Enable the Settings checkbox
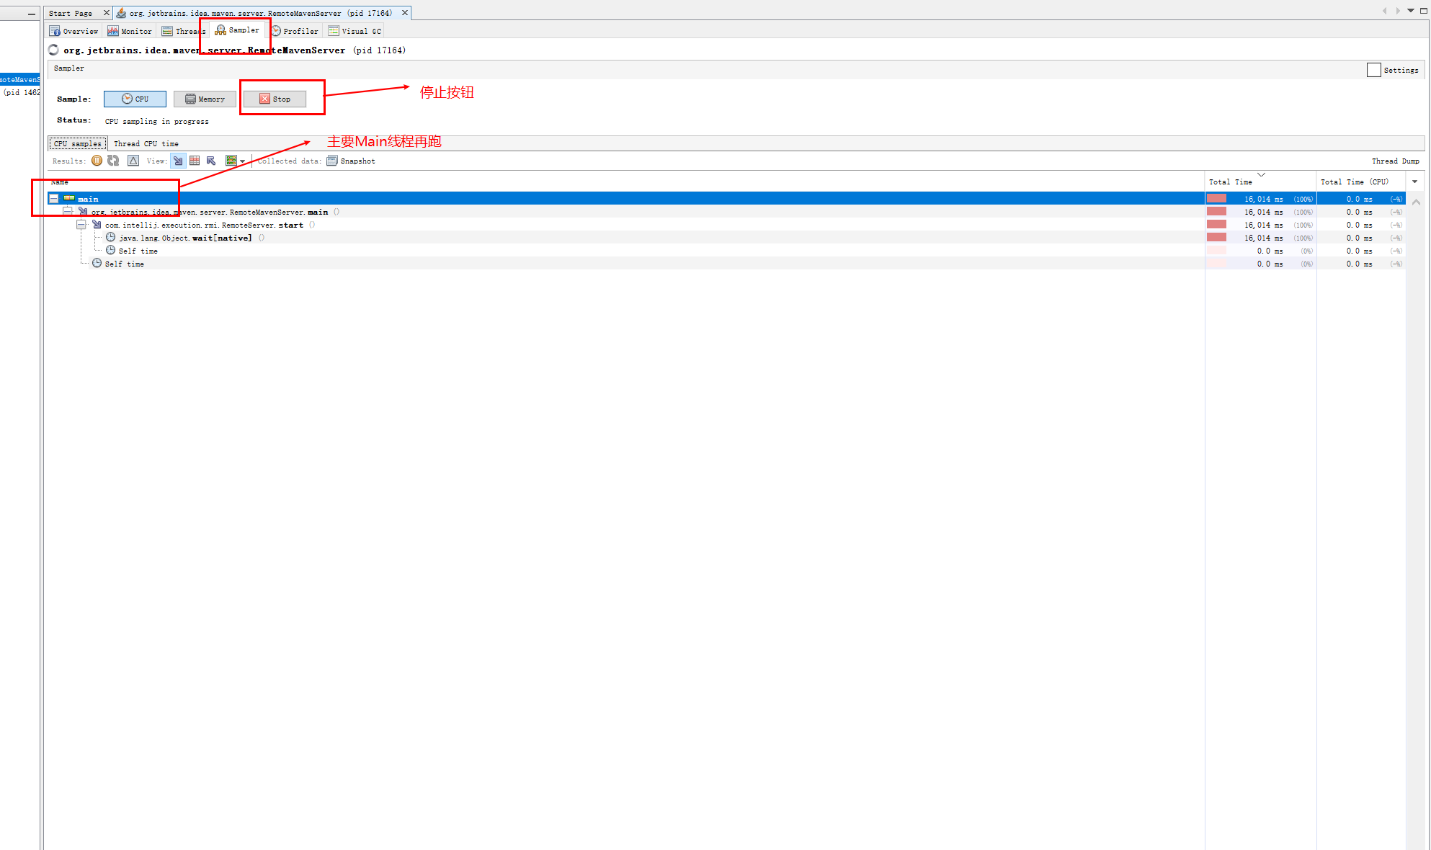The height and width of the screenshot is (850, 1431). point(1373,70)
